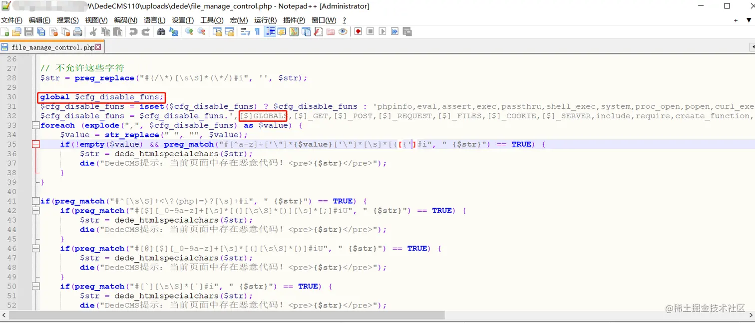Image resolution: width=755 pixels, height=323 pixels.
Task: Click the Paste toolbar icon
Action: pos(118,31)
